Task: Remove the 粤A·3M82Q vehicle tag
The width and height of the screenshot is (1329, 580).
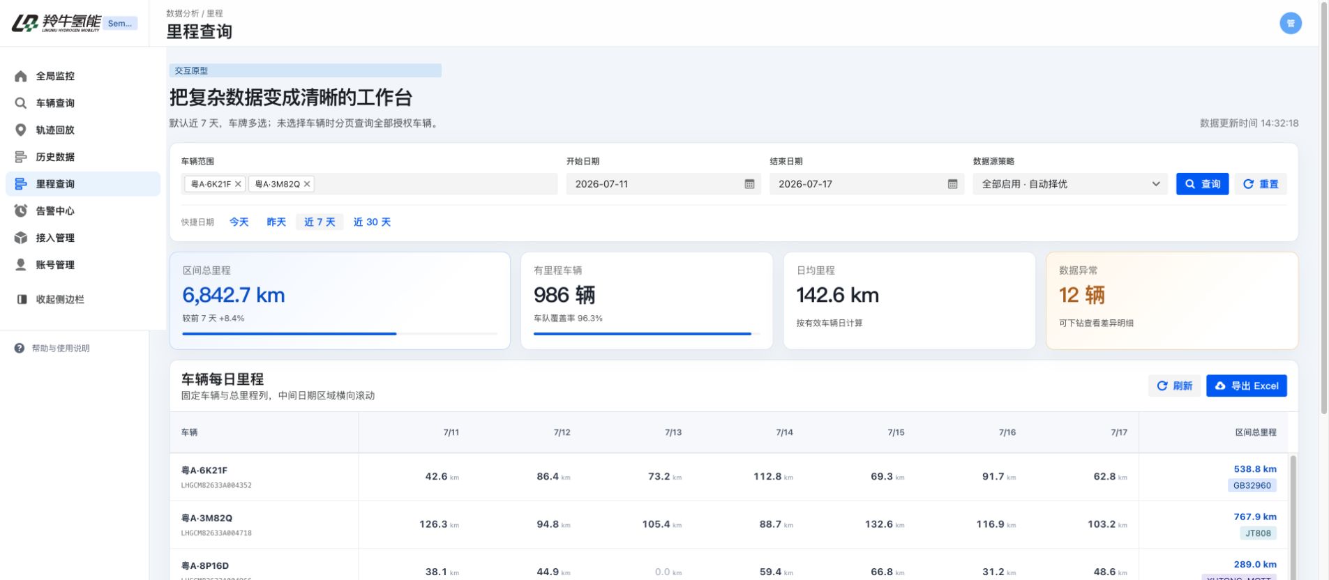Action: [x=306, y=184]
